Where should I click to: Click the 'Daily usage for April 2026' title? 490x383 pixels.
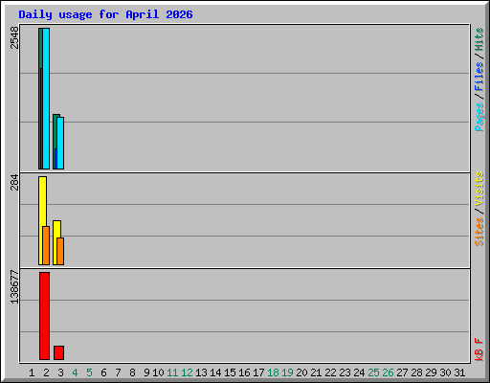click(105, 14)
